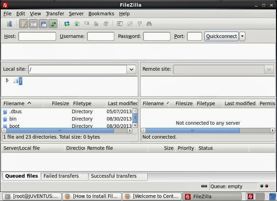Open the Remote site path dropdown

coord(269,69)
